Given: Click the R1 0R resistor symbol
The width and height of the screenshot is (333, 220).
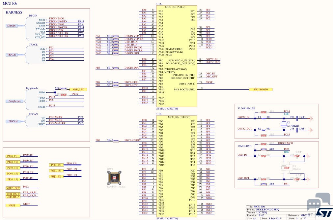Looking at the screenshot, I should 264,118.
